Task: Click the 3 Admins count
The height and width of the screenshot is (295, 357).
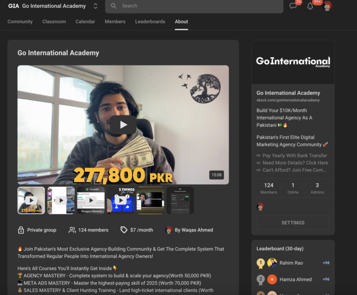Action: 317,188
